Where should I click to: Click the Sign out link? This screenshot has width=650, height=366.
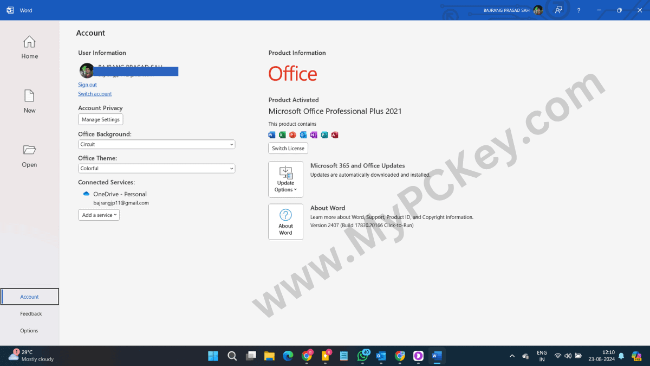87,85
